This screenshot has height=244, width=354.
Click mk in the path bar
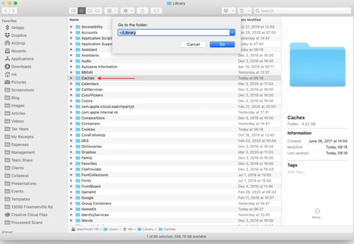[x=128, y=229]
